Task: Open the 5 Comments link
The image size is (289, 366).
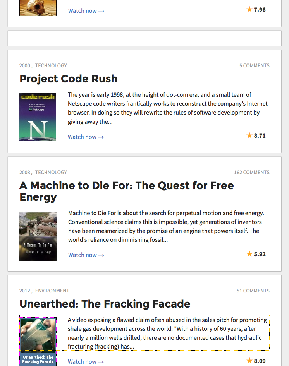Action: [x=254, y=66]
